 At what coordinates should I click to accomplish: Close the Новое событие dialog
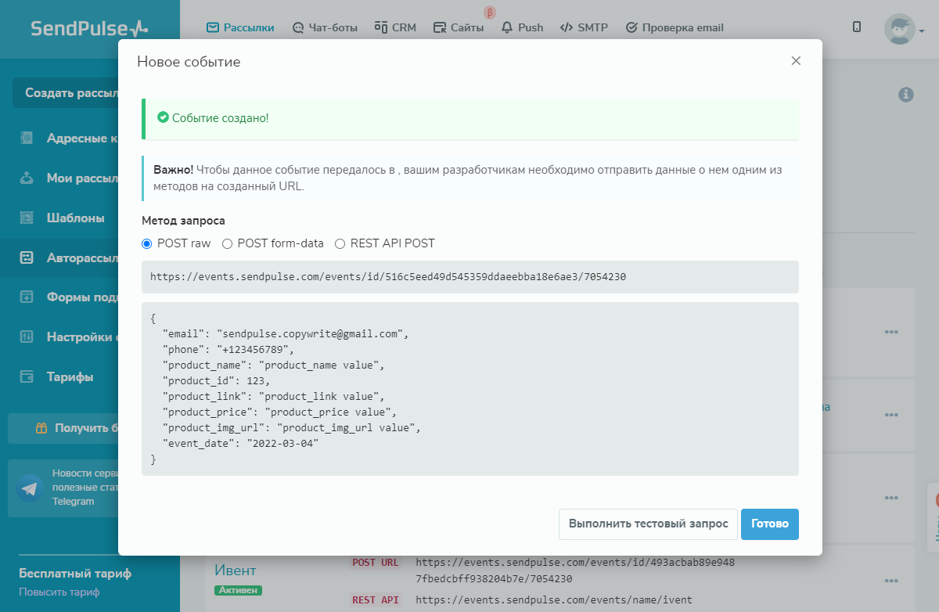coord(796,61)
